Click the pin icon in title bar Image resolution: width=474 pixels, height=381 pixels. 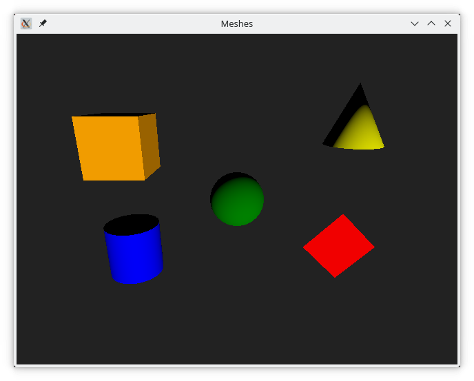(x=43, y=23)
